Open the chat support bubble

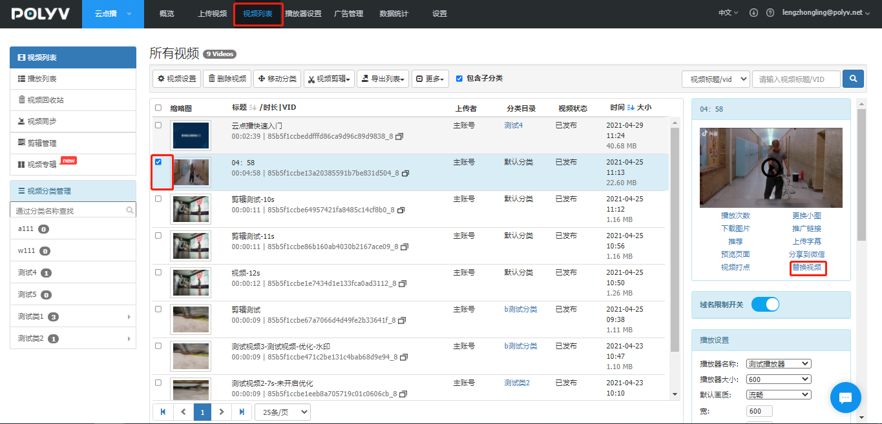846,398
